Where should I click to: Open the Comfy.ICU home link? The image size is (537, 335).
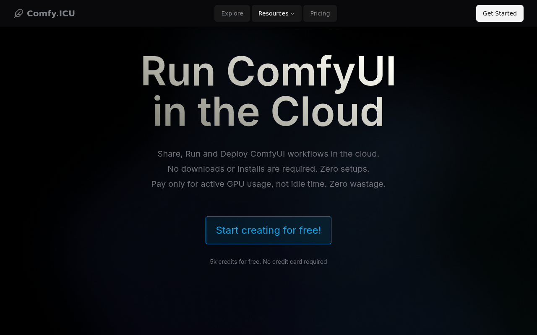click(x=51, y=13)
